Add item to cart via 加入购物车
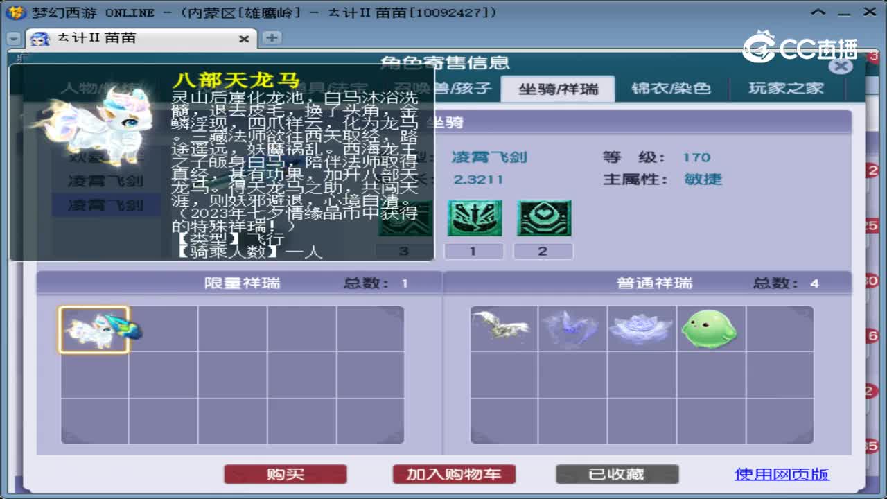 pyautogui.click(x=453, y=474)
